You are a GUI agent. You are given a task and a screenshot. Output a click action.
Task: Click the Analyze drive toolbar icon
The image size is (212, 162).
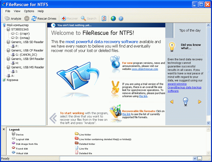pyautogui.click(x=7, y=18)
